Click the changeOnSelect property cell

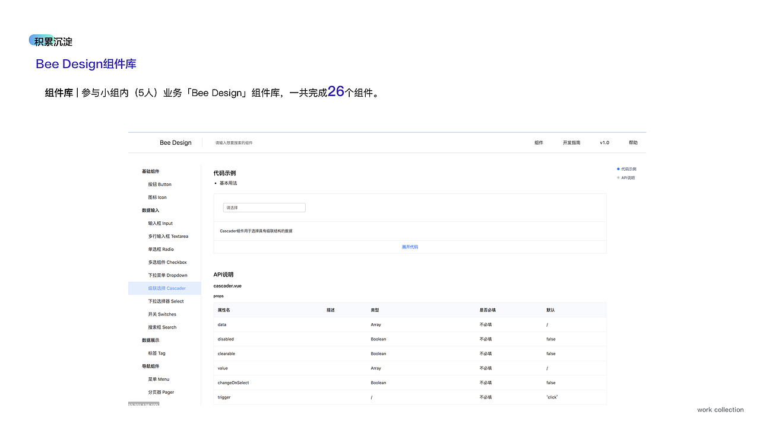click(233, 383)
